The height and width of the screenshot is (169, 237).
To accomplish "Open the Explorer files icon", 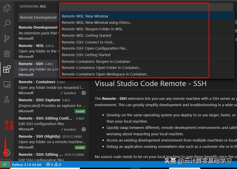I will coord(7,8).
